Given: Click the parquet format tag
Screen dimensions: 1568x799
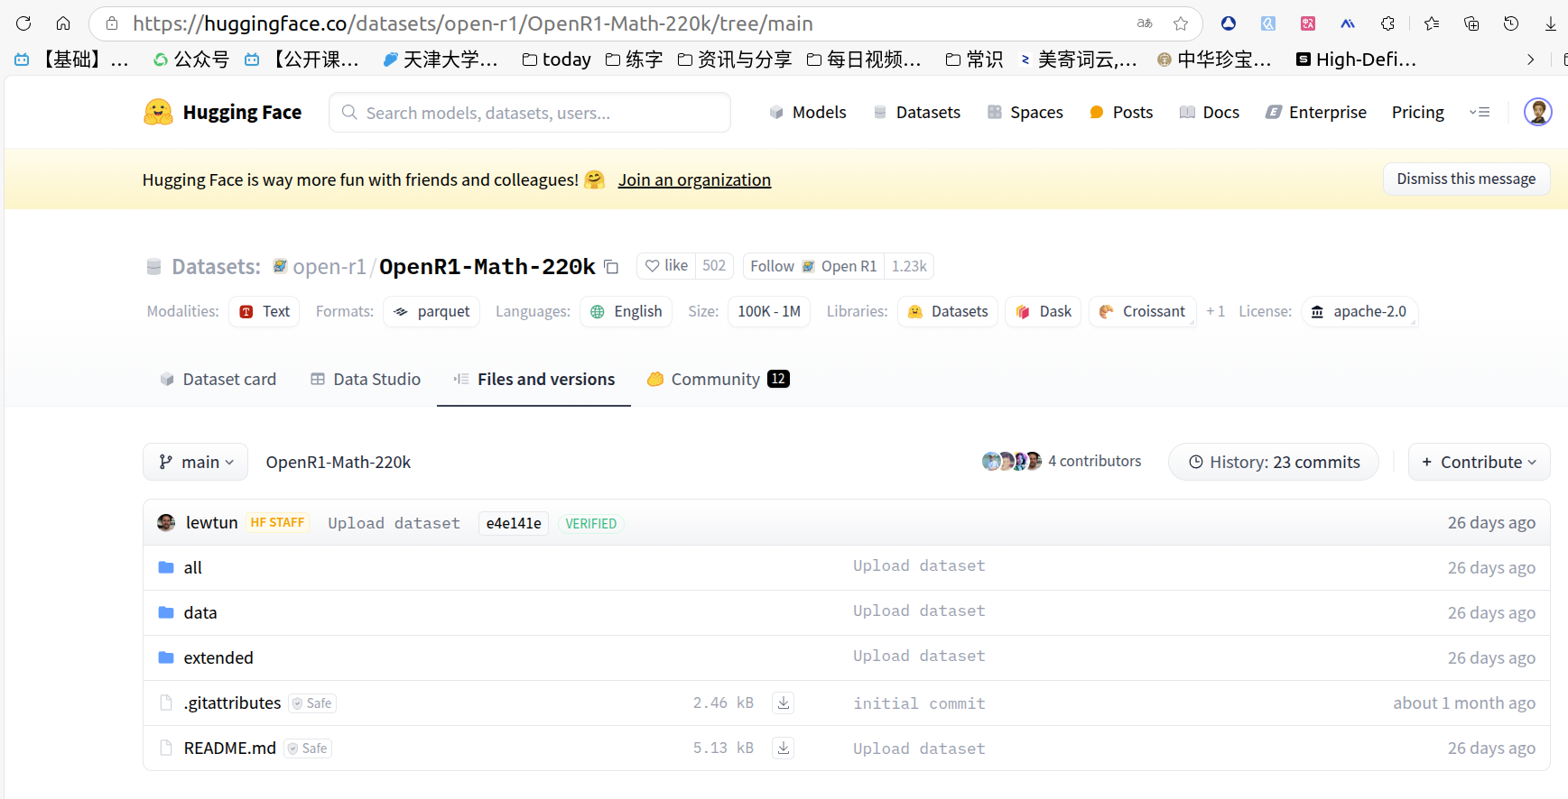Looking at the screenshot, I should pyautogui.click(x=431, y=311).
